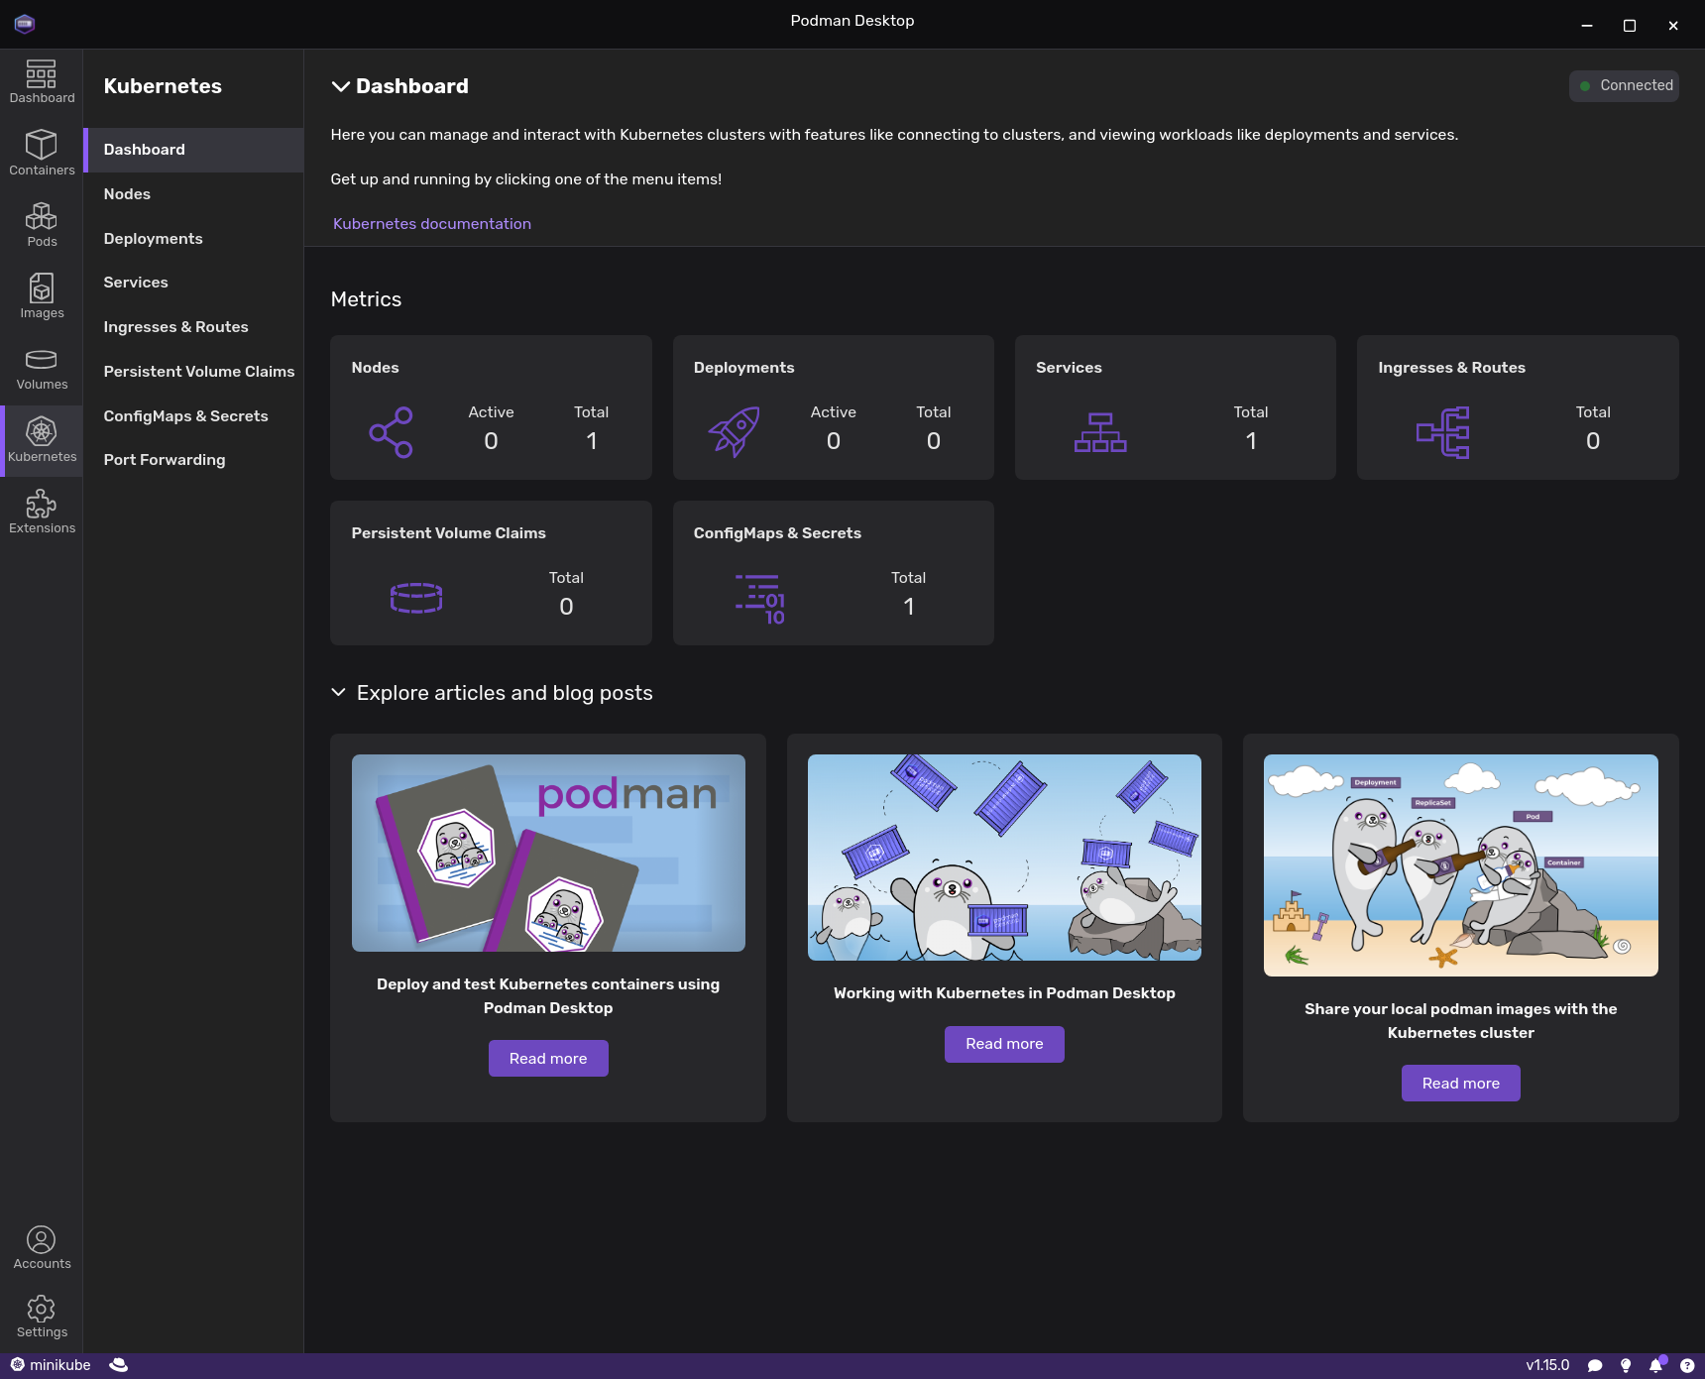
Task: Open Volumes from the sidebar
Action: (42, 368)
